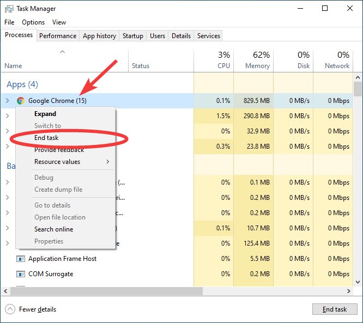The width and height of the screenshot is (363, 323).
Task: Expand the background process row showing 'ri...'
Action: 8,197
